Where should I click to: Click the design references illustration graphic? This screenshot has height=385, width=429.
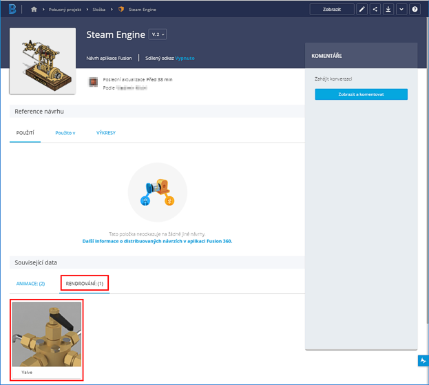[158, 192]
